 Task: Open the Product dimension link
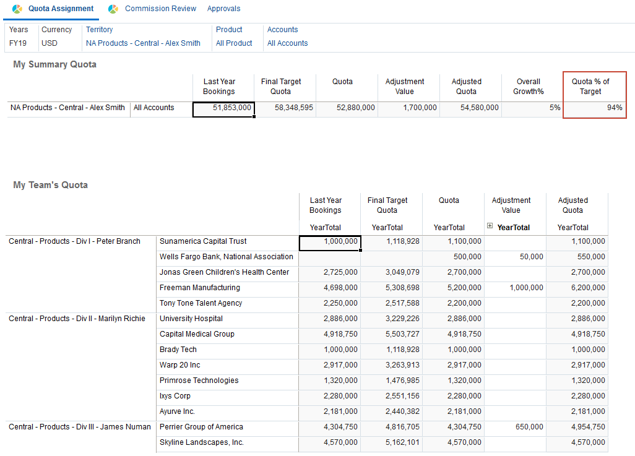pos(229,30)
